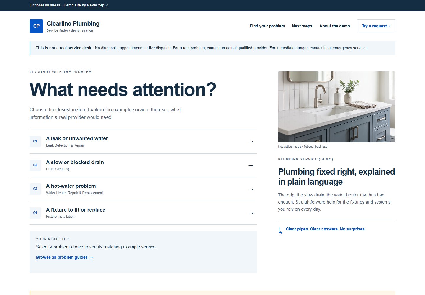Click the 02 number badge for drains

pos(35,165)
